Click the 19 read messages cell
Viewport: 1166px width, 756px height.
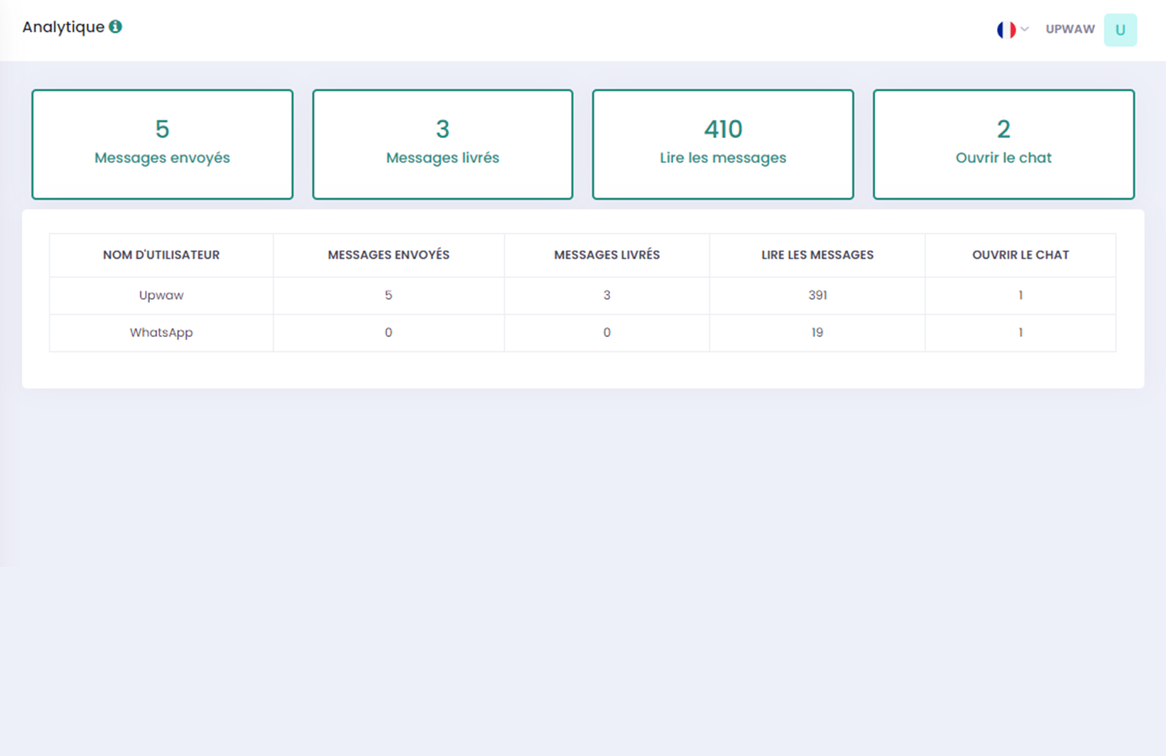pyautogui.click(x=817, y=333)
